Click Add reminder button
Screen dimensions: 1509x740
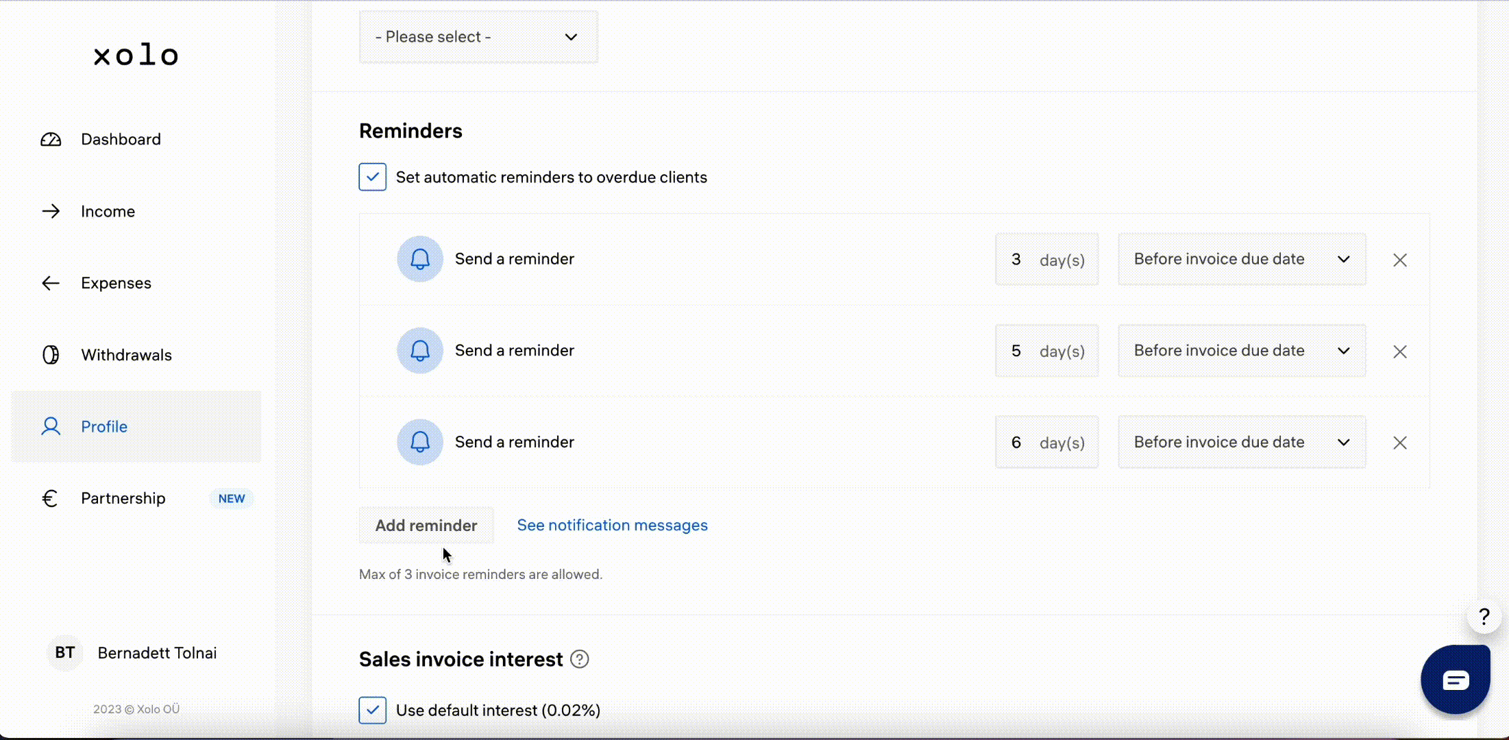coord(426,524)
